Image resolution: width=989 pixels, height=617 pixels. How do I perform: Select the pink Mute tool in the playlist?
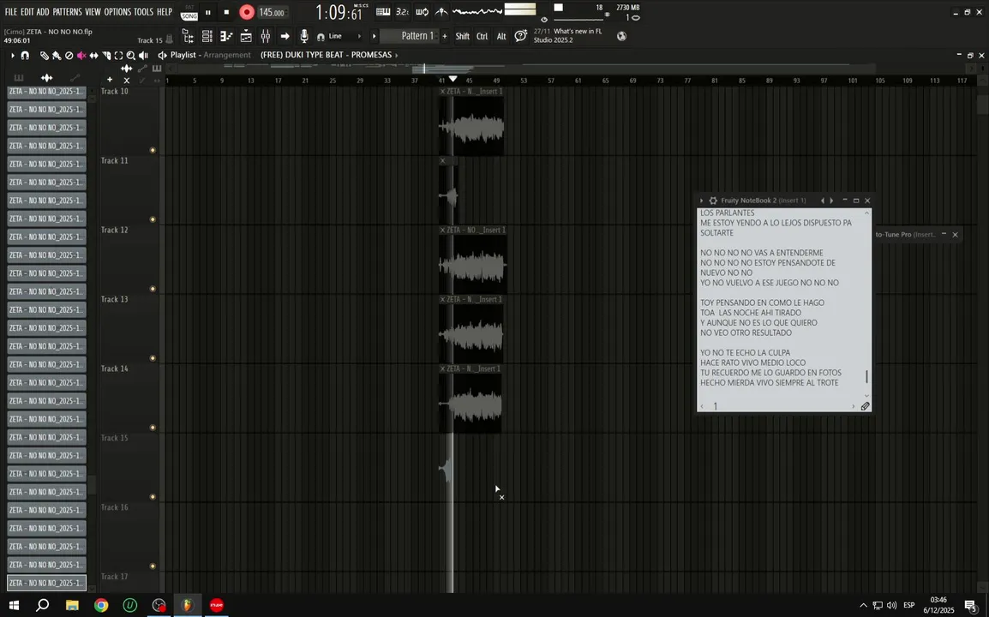pos(81,56)
